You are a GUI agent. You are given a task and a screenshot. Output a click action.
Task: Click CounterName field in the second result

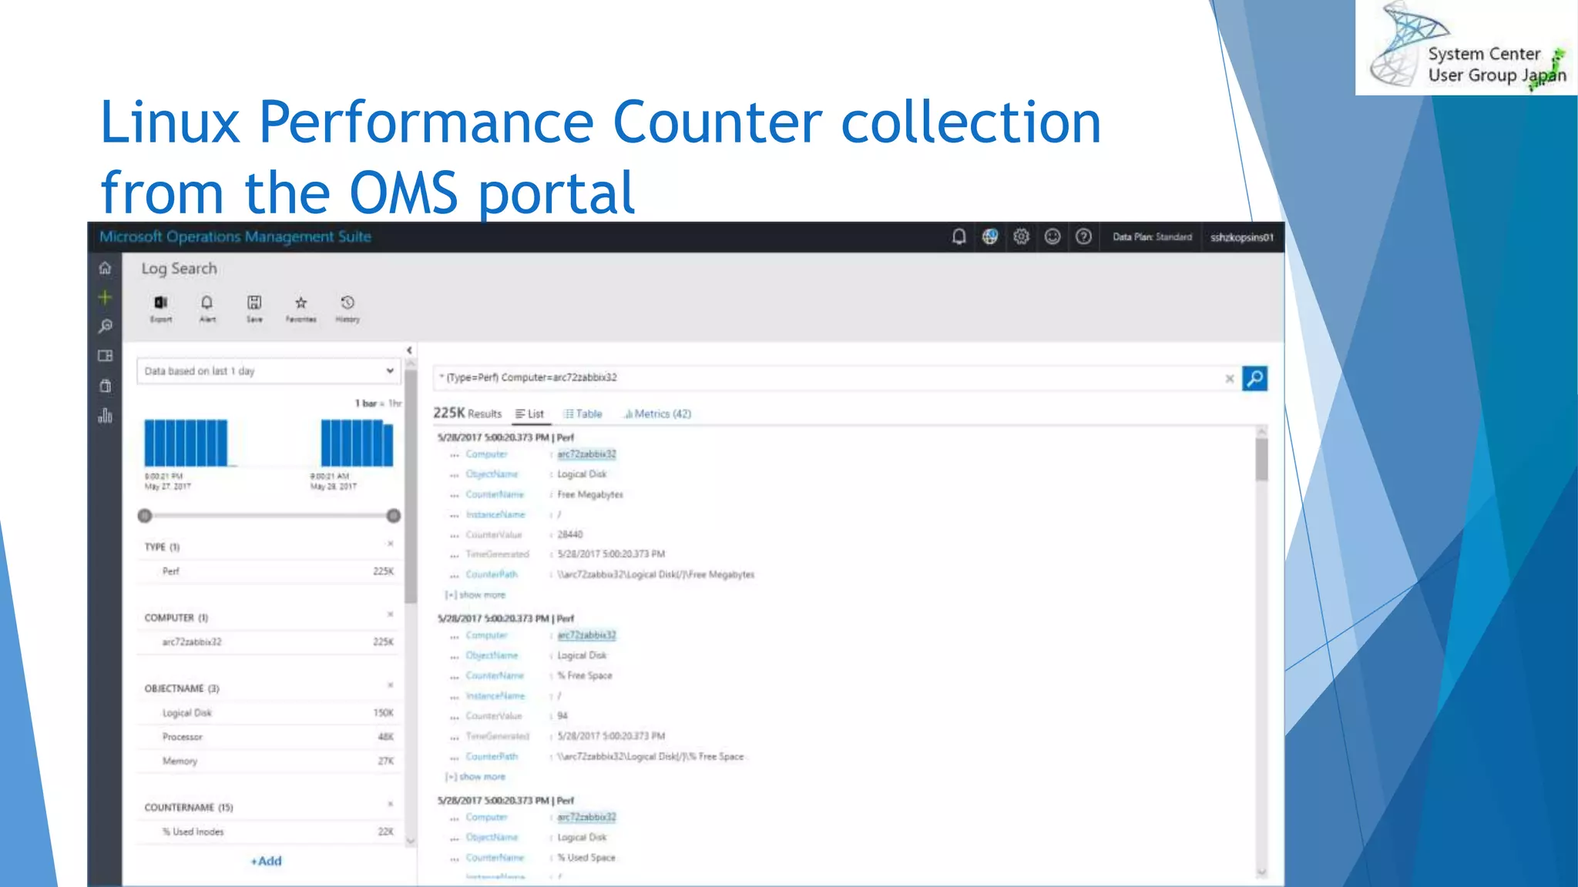pos(495,676)
